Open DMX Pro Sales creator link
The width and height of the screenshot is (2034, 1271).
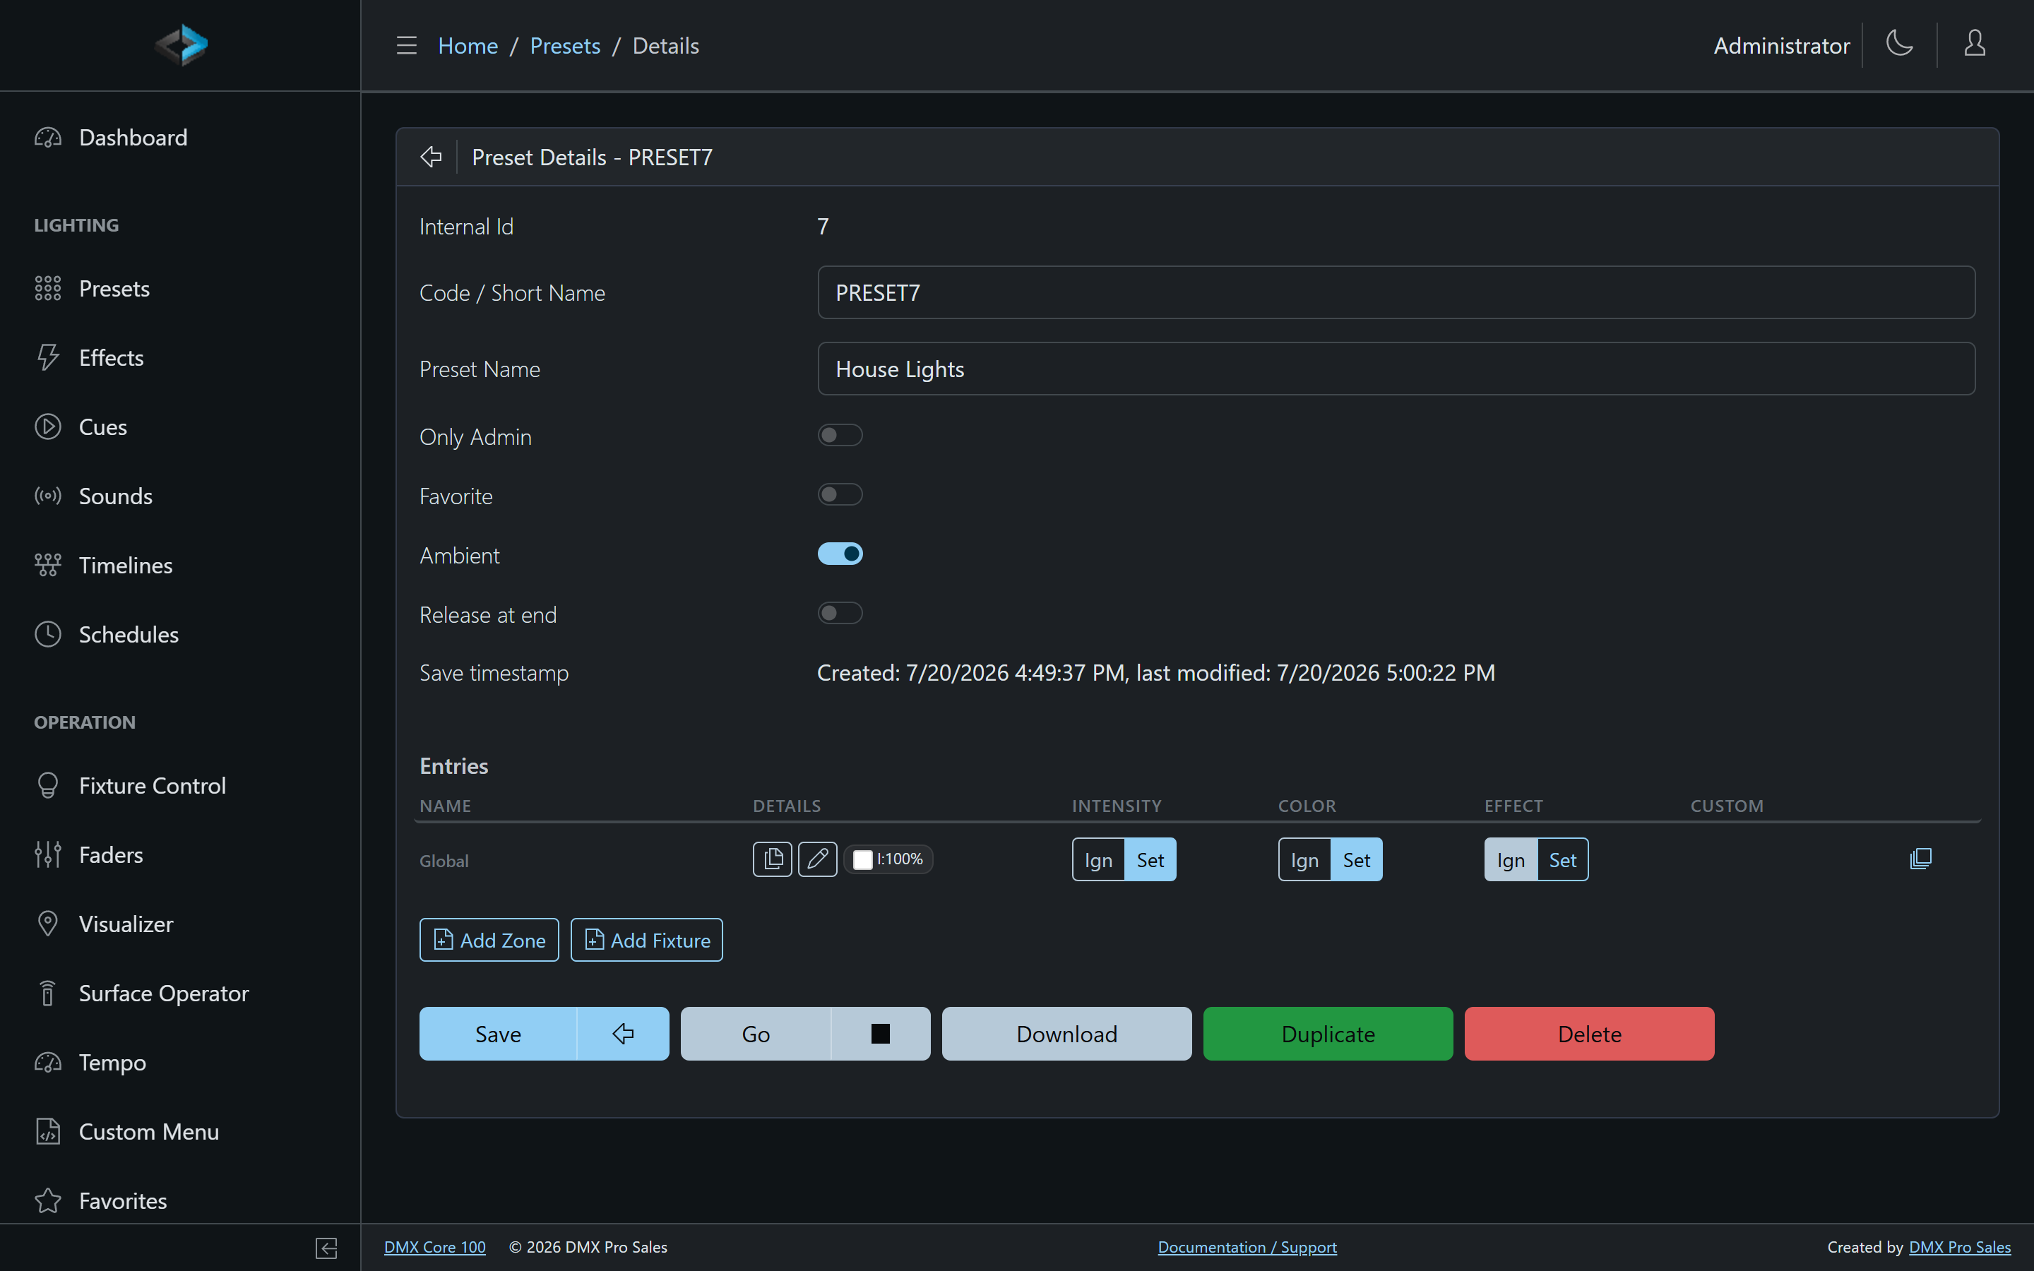[x=1960, y=1248]
